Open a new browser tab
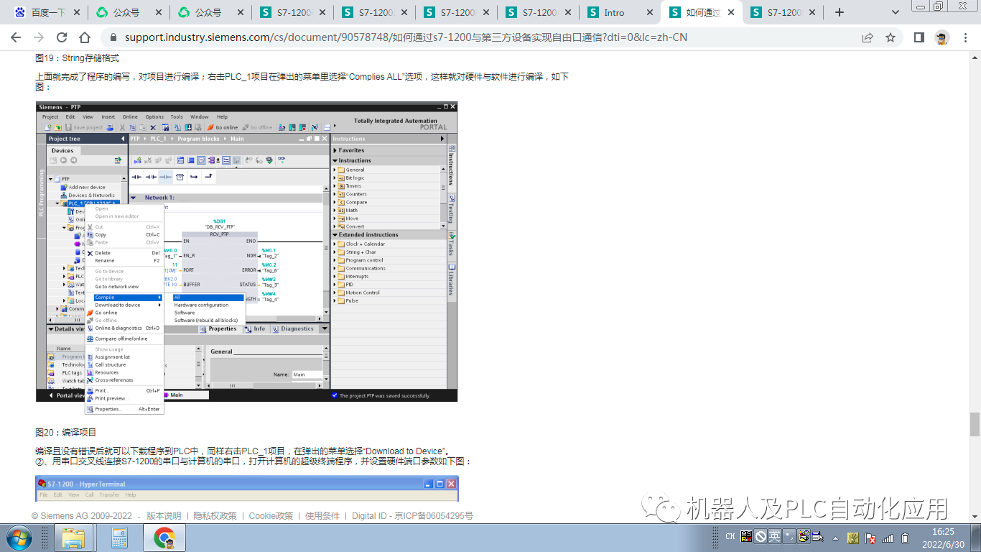This screenshot has width=981, height=552. (840, 12)
